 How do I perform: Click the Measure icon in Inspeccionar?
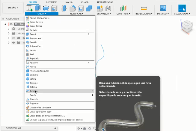[x=144, y=8]
